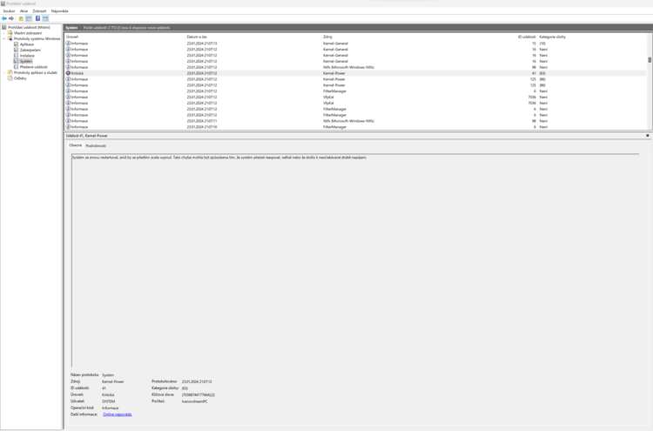Image resolution: width=653 pixels, height=431 pixels.
Task: Select the Ntfs event dated 21:07:11
Action: [355, 121]
